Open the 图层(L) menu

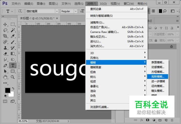tap(53, 4)
